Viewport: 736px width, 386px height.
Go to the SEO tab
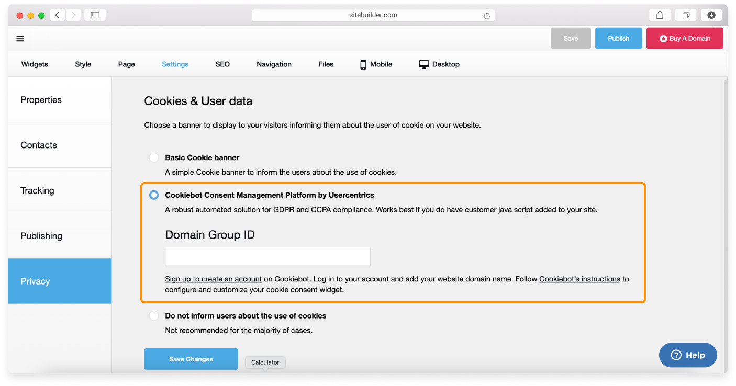pyautogui.click(x=222, y=64)
